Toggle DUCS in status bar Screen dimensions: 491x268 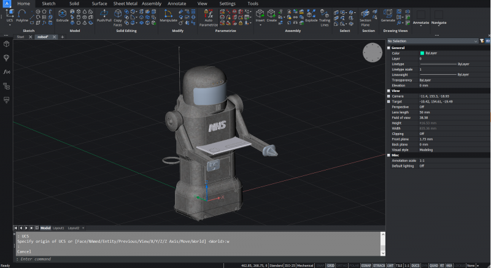[x=416, y=266]
